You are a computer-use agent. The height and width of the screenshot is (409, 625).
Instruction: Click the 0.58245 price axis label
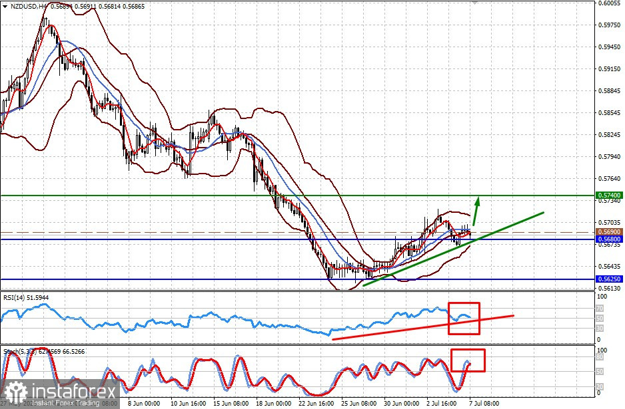[x=610, y=135]
